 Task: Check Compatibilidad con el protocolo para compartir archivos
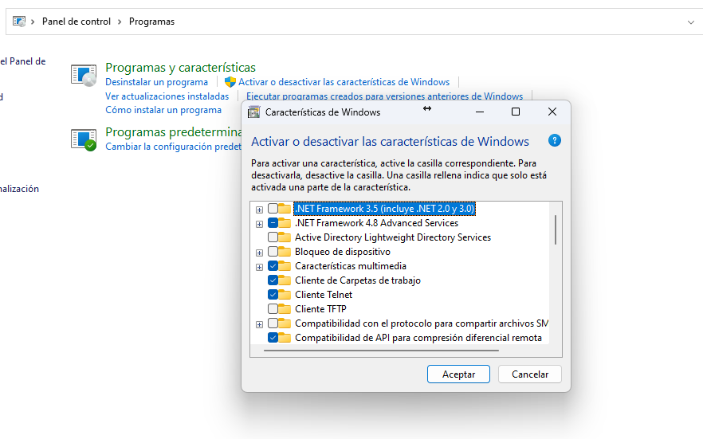tap(273, 323)
